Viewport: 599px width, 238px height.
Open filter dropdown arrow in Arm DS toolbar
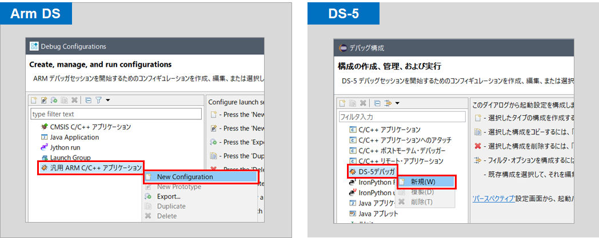[x=108, y=100]
